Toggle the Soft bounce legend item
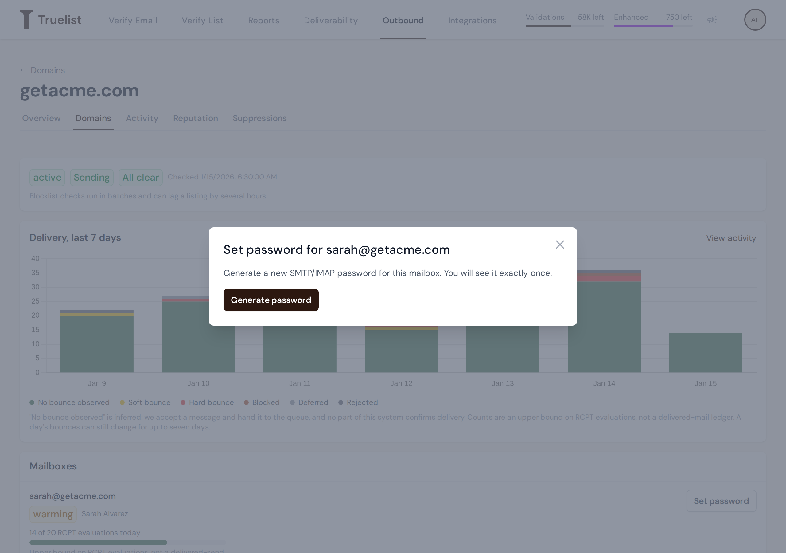 [x=145, y=402]
